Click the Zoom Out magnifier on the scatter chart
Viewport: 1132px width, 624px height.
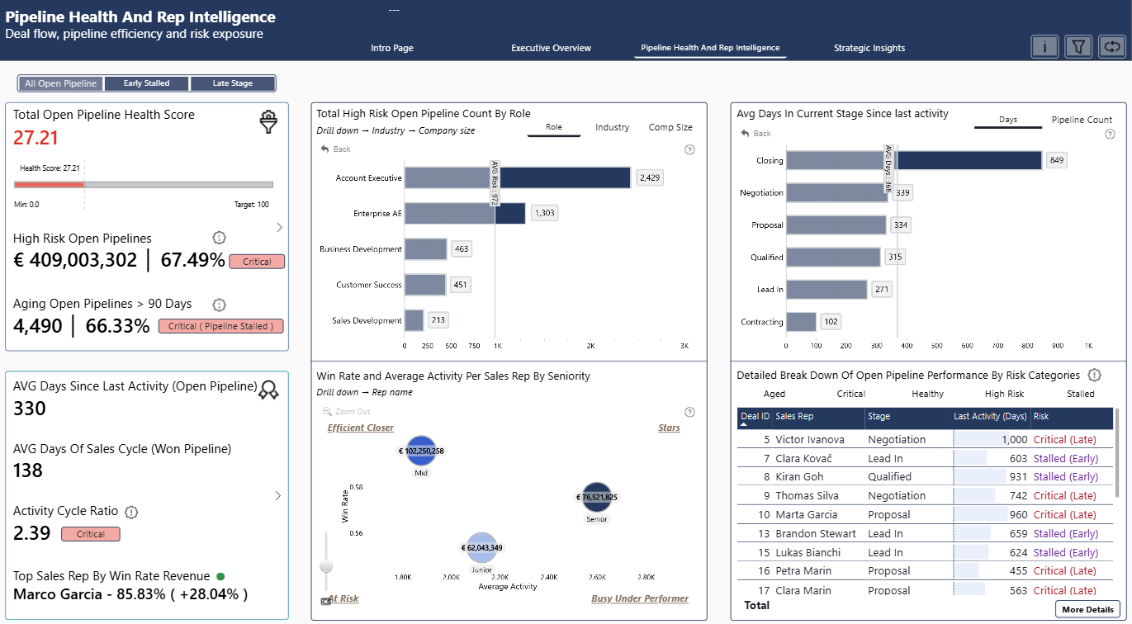click(x=327, y=411)
